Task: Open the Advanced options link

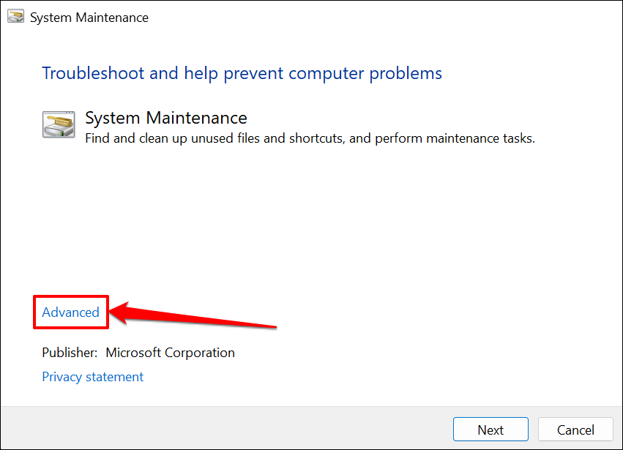Action: [x=70, y=312]
